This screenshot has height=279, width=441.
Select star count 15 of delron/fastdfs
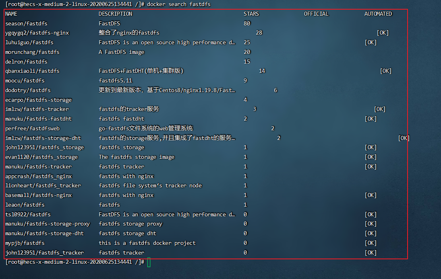point(247,62)
